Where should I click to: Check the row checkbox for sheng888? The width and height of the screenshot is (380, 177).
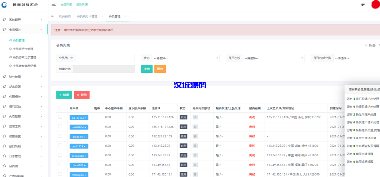(60, 155)
